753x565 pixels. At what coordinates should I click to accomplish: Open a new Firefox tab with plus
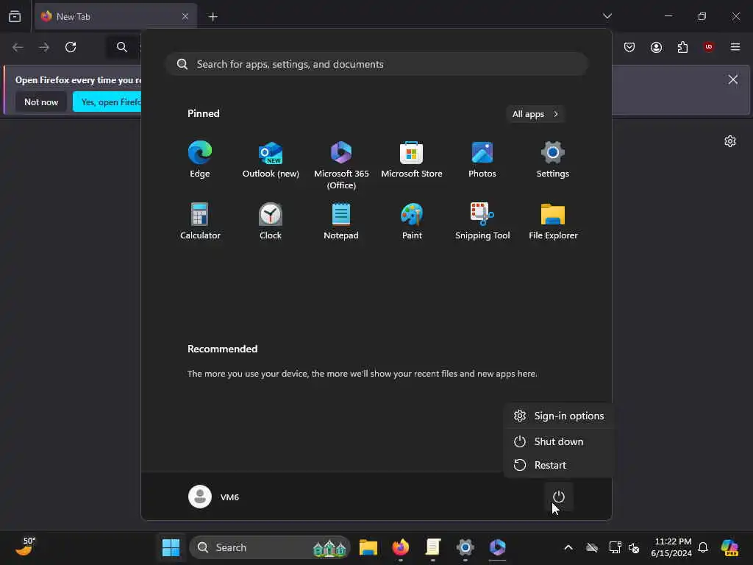213,17
